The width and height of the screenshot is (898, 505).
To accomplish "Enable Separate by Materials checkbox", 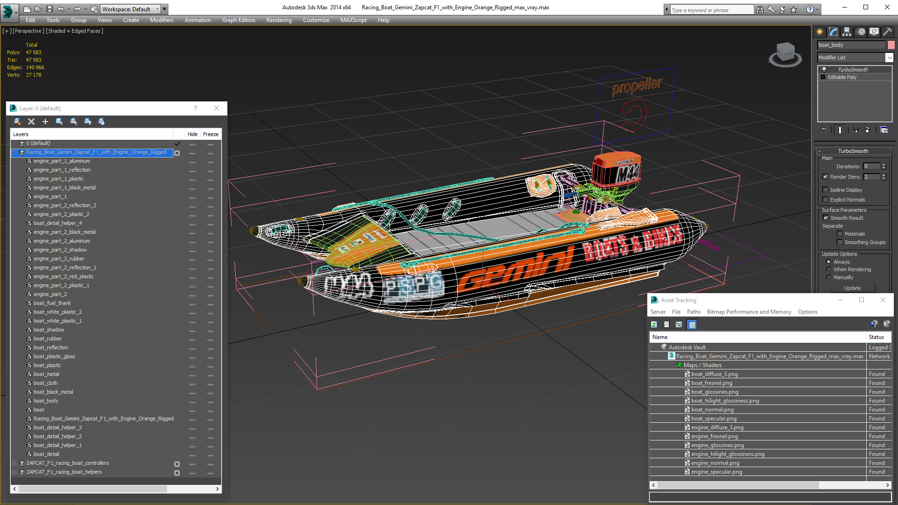I will click(x=840, y=234).
